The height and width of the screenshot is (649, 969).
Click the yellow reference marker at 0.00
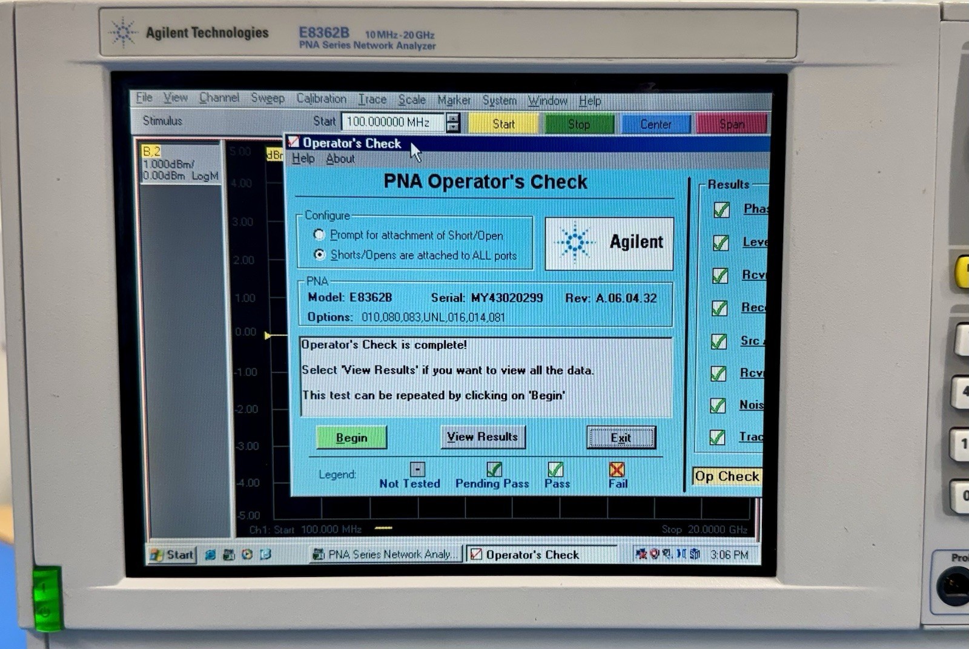pyautogui.click(x=268, y=335)
